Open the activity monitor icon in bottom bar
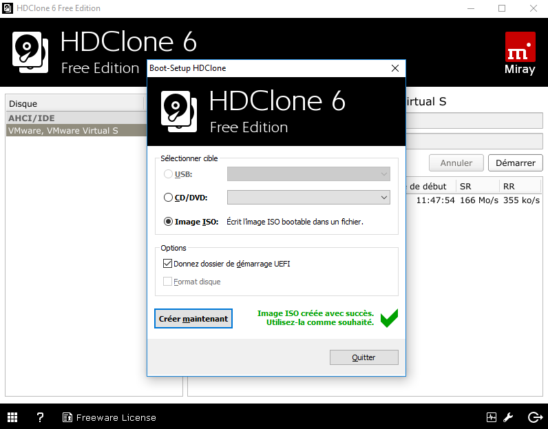Image resolution: width=548 pixels, height=429 pixels. 491,417
